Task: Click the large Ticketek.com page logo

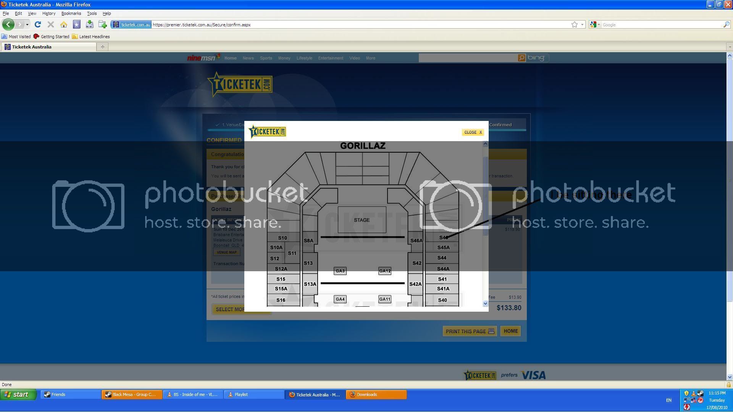Action: [240, 84]
